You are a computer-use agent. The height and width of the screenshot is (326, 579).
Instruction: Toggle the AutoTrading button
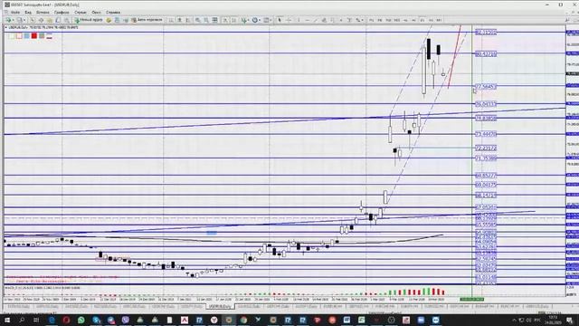coord(147,20)
